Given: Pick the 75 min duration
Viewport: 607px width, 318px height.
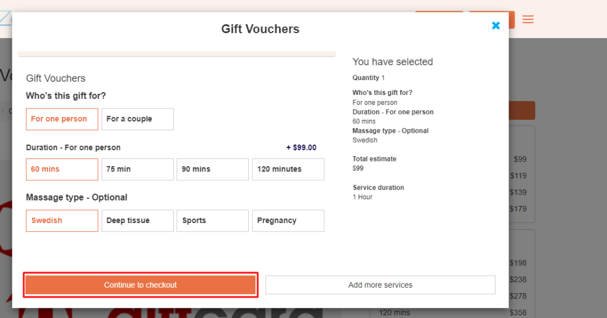Looking at the screenshot, I should 138,169.
